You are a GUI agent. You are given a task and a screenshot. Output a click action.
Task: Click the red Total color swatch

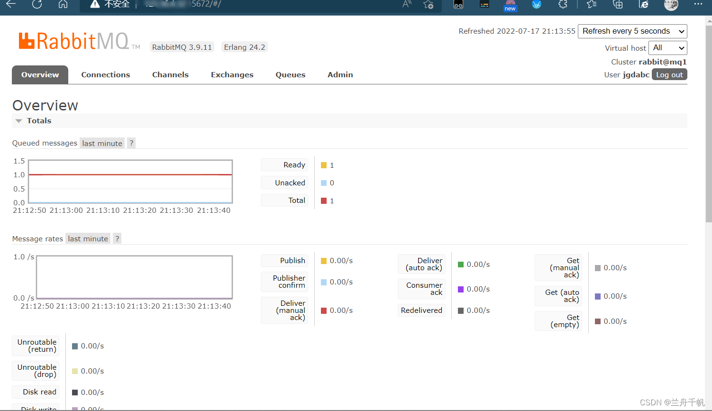click(x=324, y=201)
